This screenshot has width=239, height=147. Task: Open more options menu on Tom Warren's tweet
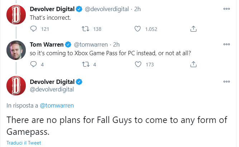(226, 44)
